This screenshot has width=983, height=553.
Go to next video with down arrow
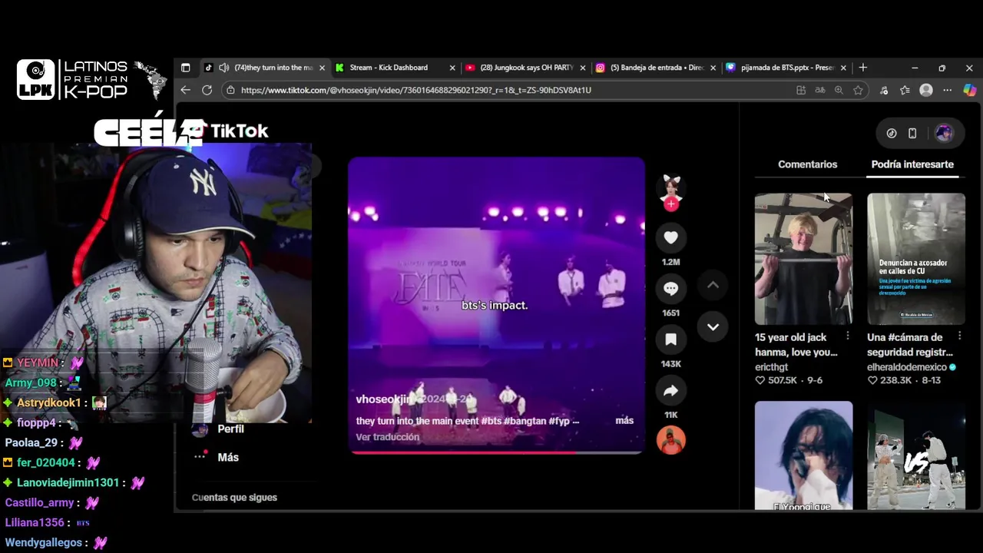click(x=713, y=327)
